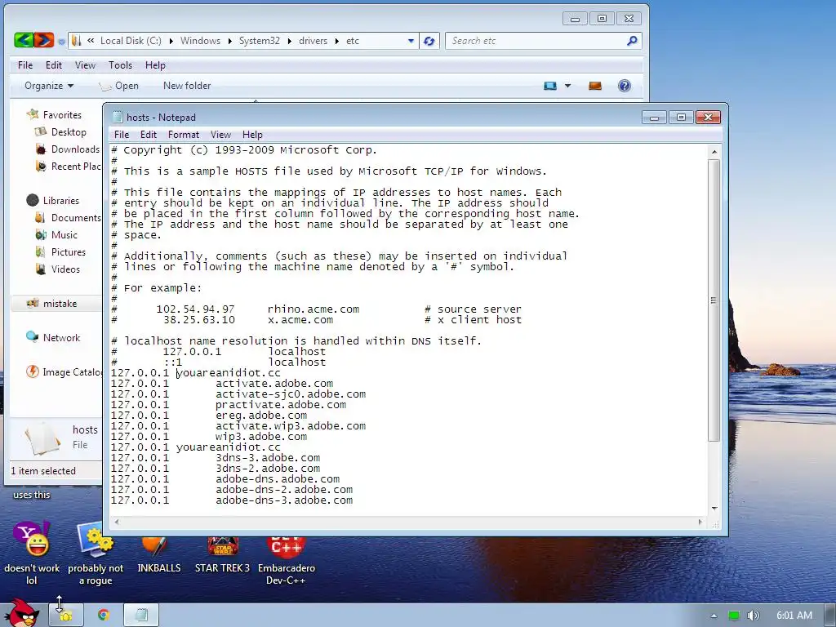
Task: Open the doesn't work lol desktop icon
Action: pos(32,554)
